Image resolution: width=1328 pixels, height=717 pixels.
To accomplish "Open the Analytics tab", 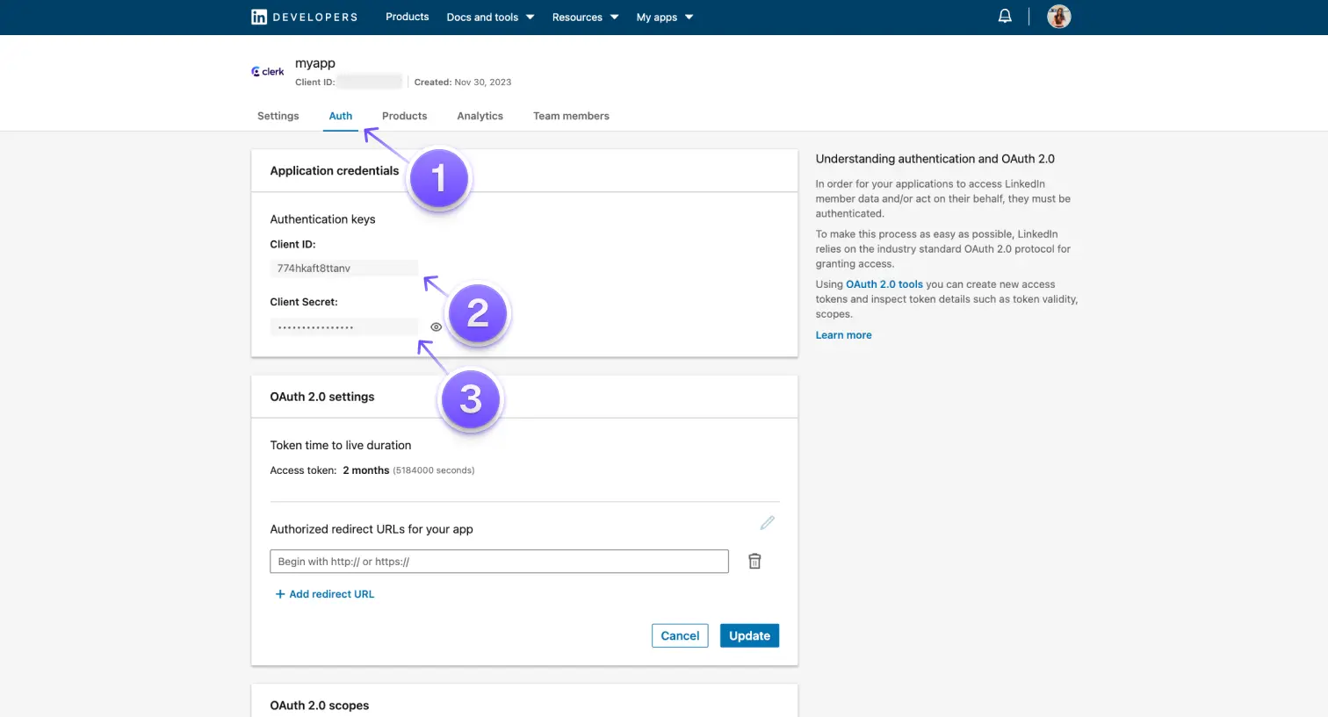I will point(480,115).
